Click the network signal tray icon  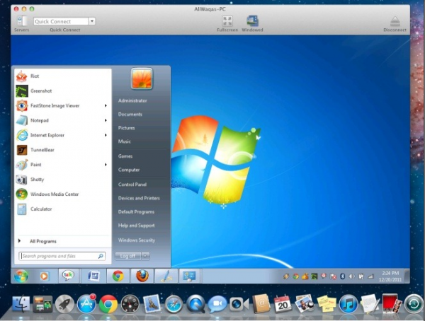click(370, 276)
